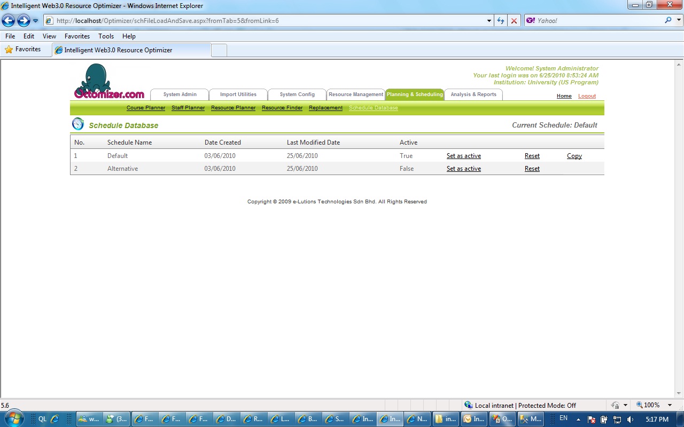The image size is (684, 427).
Task: Open the Windows Start menu
Action: [13, 418]
